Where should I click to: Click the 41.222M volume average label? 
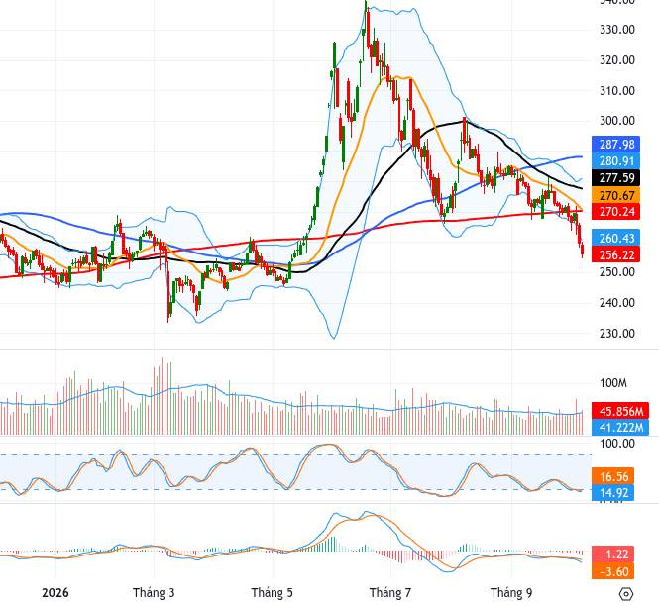(620, 427)
